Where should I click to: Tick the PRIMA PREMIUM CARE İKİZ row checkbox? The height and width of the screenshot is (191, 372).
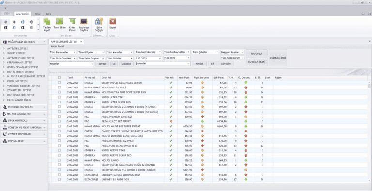[59, 117]
